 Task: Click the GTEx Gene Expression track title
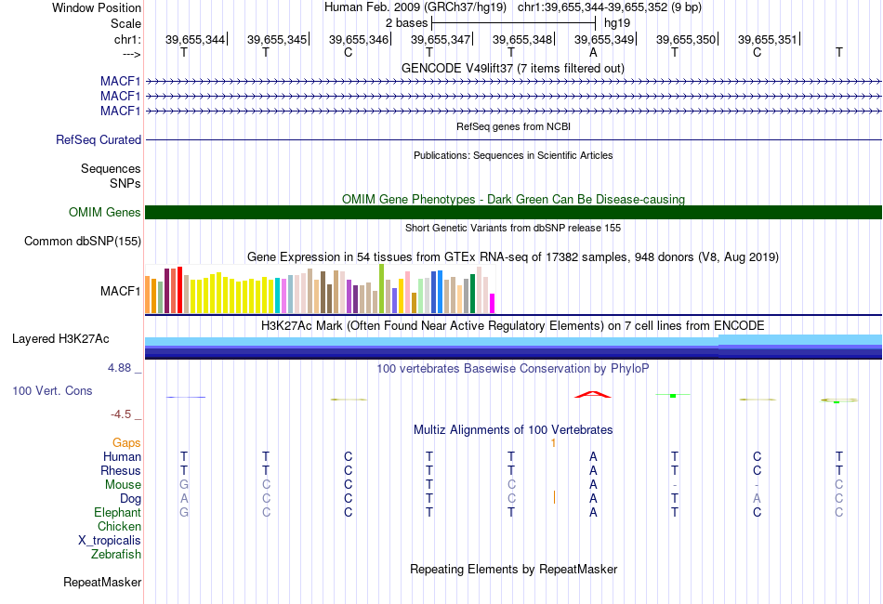pyautogui.click(x=513, y=257)
